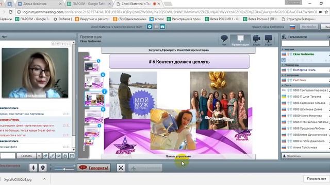Click the bookmark star in address bar
Screen dimensions: 330x185
(x=327, y=12)
